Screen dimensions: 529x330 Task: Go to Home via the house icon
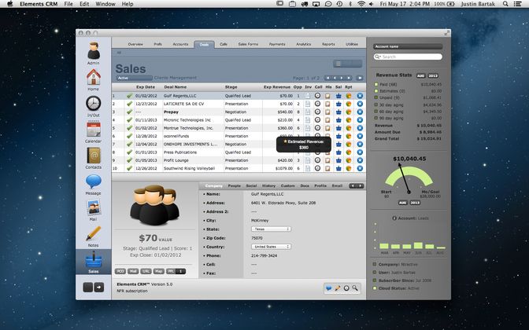pos(93,78)
